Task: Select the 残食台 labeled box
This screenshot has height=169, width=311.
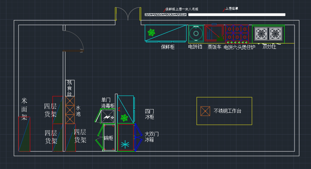Action: click(70, 88)
